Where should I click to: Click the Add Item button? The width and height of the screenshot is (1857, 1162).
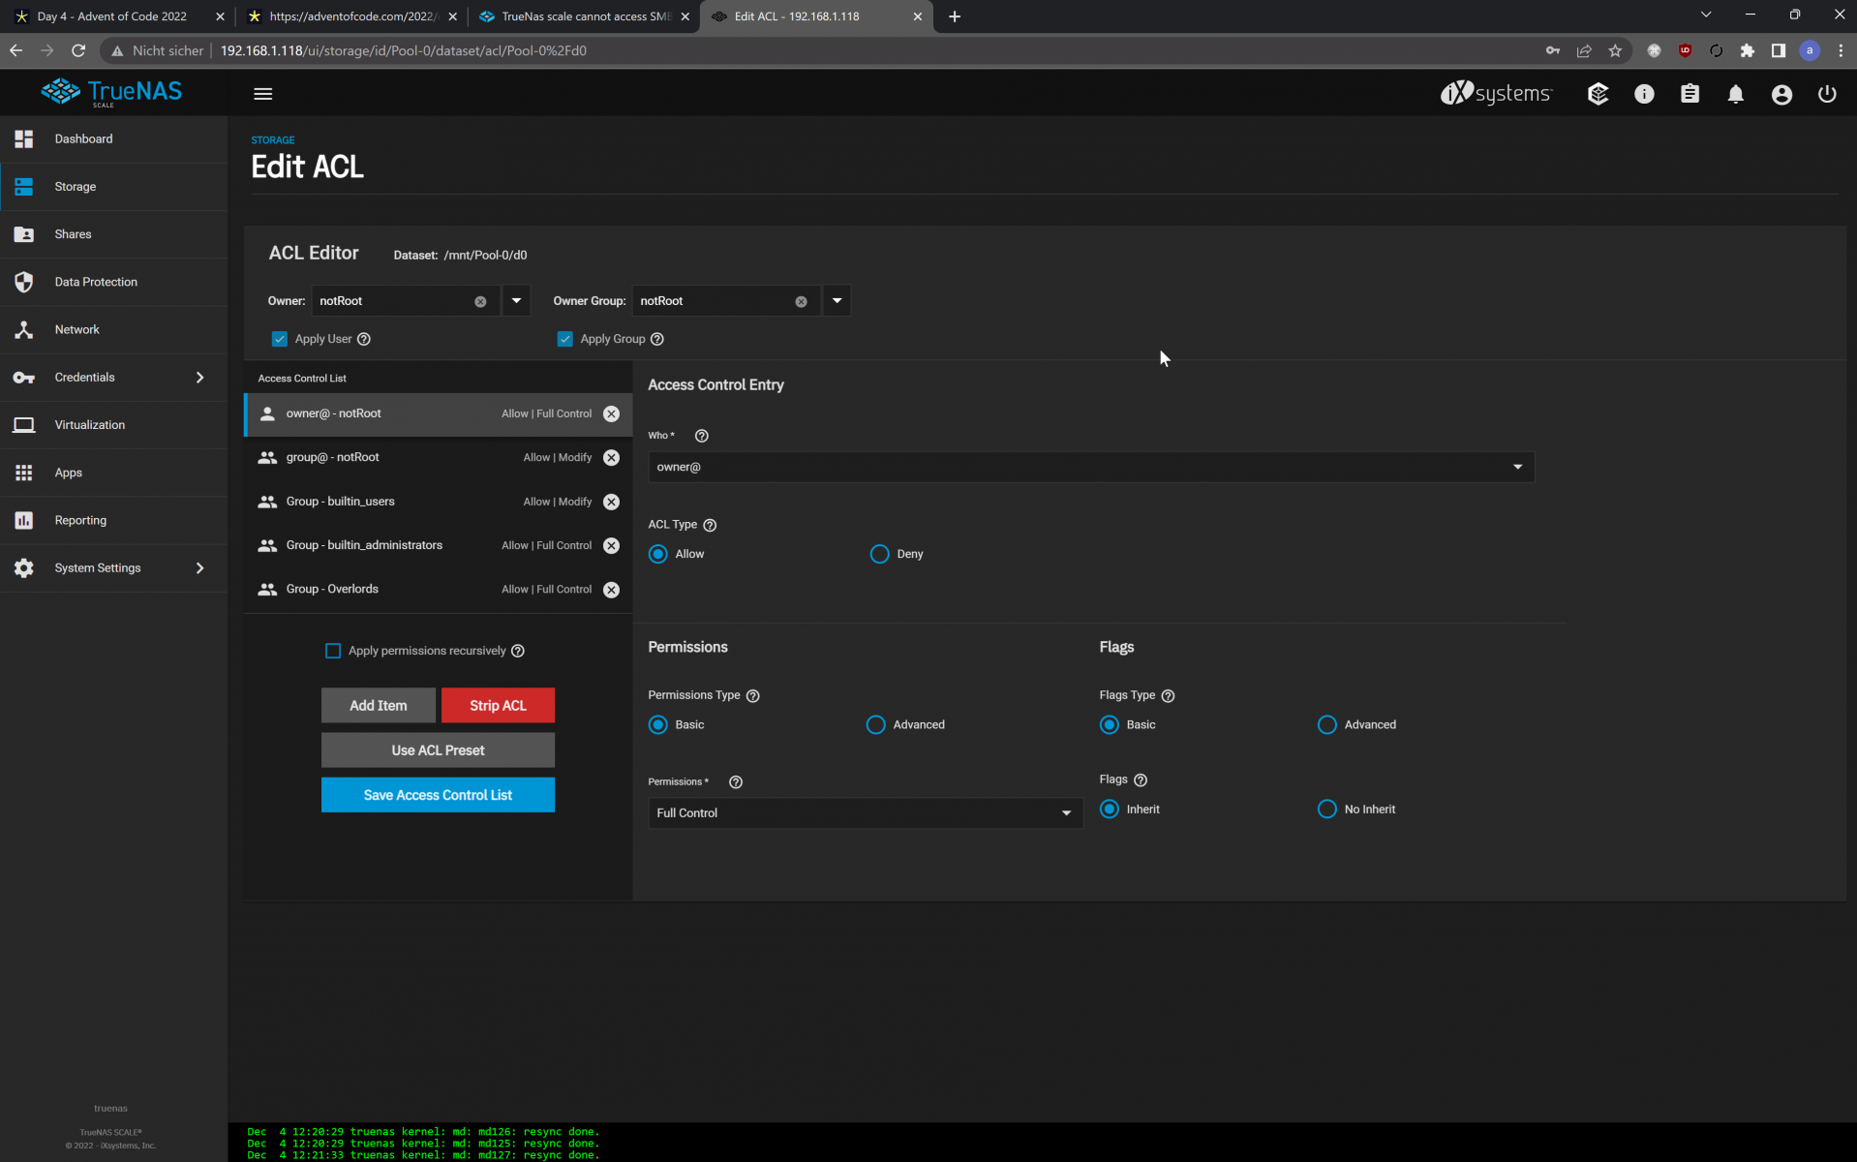[x=379, y=706]
